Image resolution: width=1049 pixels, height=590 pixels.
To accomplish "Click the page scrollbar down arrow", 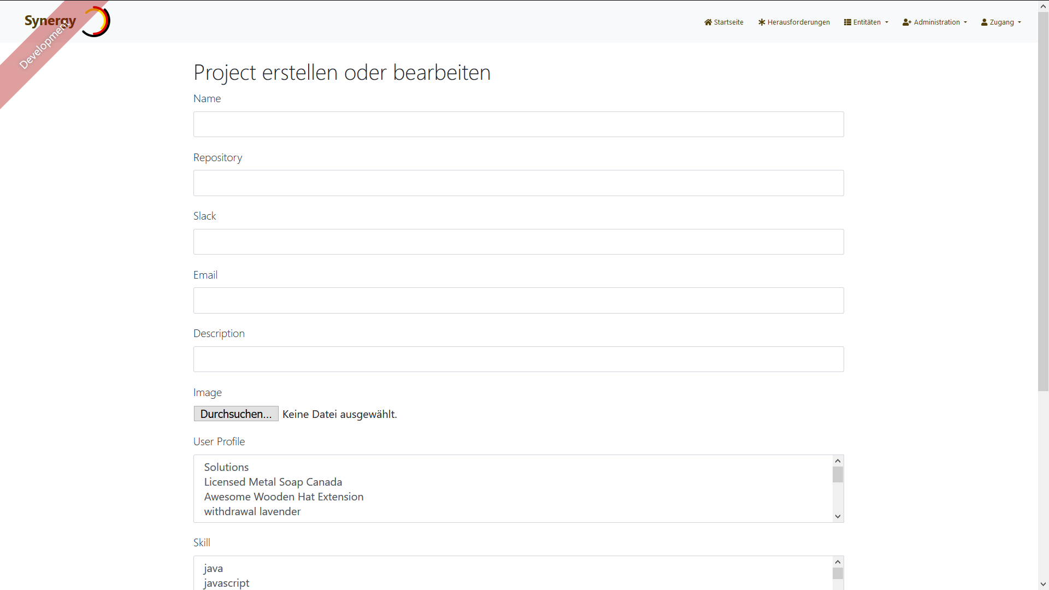I will (1043, 584).
